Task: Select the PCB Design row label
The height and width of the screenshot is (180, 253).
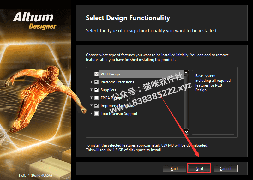Action: point(110,74)
